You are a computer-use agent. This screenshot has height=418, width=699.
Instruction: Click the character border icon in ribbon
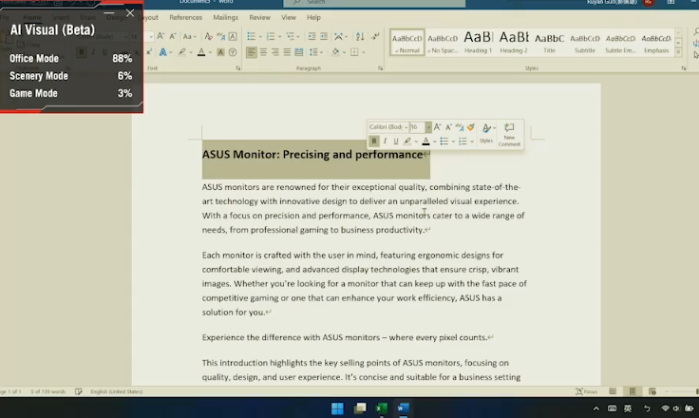click(x=233, y=37)
